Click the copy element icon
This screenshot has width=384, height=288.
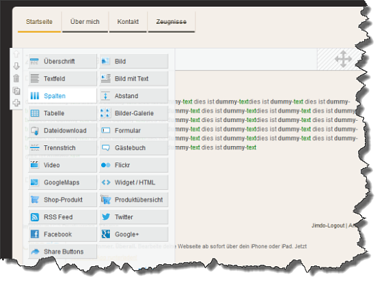coord(16,91)
